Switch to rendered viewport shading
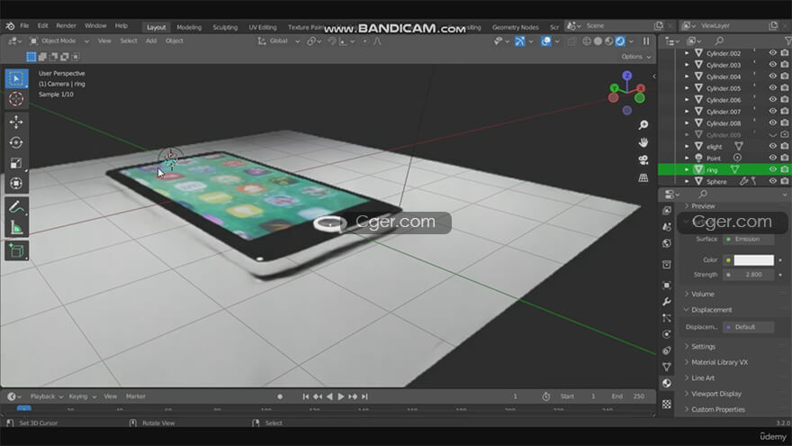 [620, 41]
